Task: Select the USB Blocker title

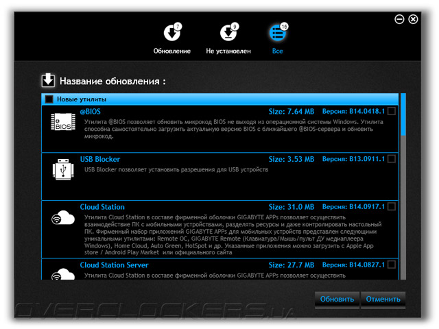Action: [100, 159]
